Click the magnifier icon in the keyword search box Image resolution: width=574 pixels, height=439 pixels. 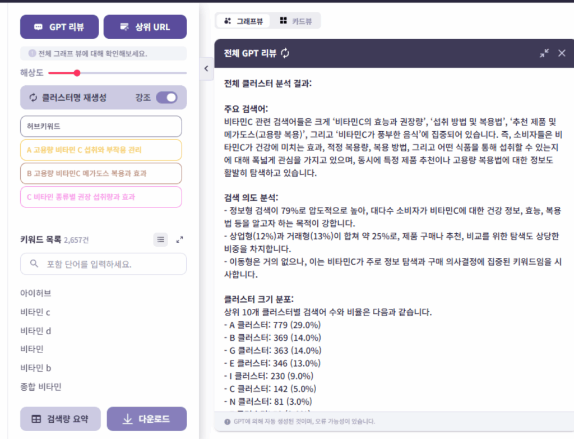[34, 264]
